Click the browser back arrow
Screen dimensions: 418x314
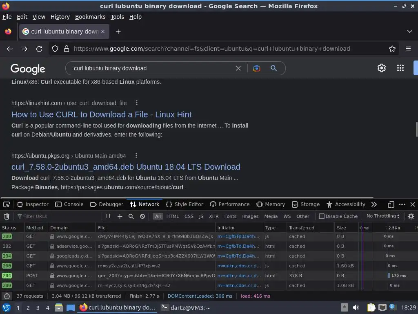click(x=10, y=49)
